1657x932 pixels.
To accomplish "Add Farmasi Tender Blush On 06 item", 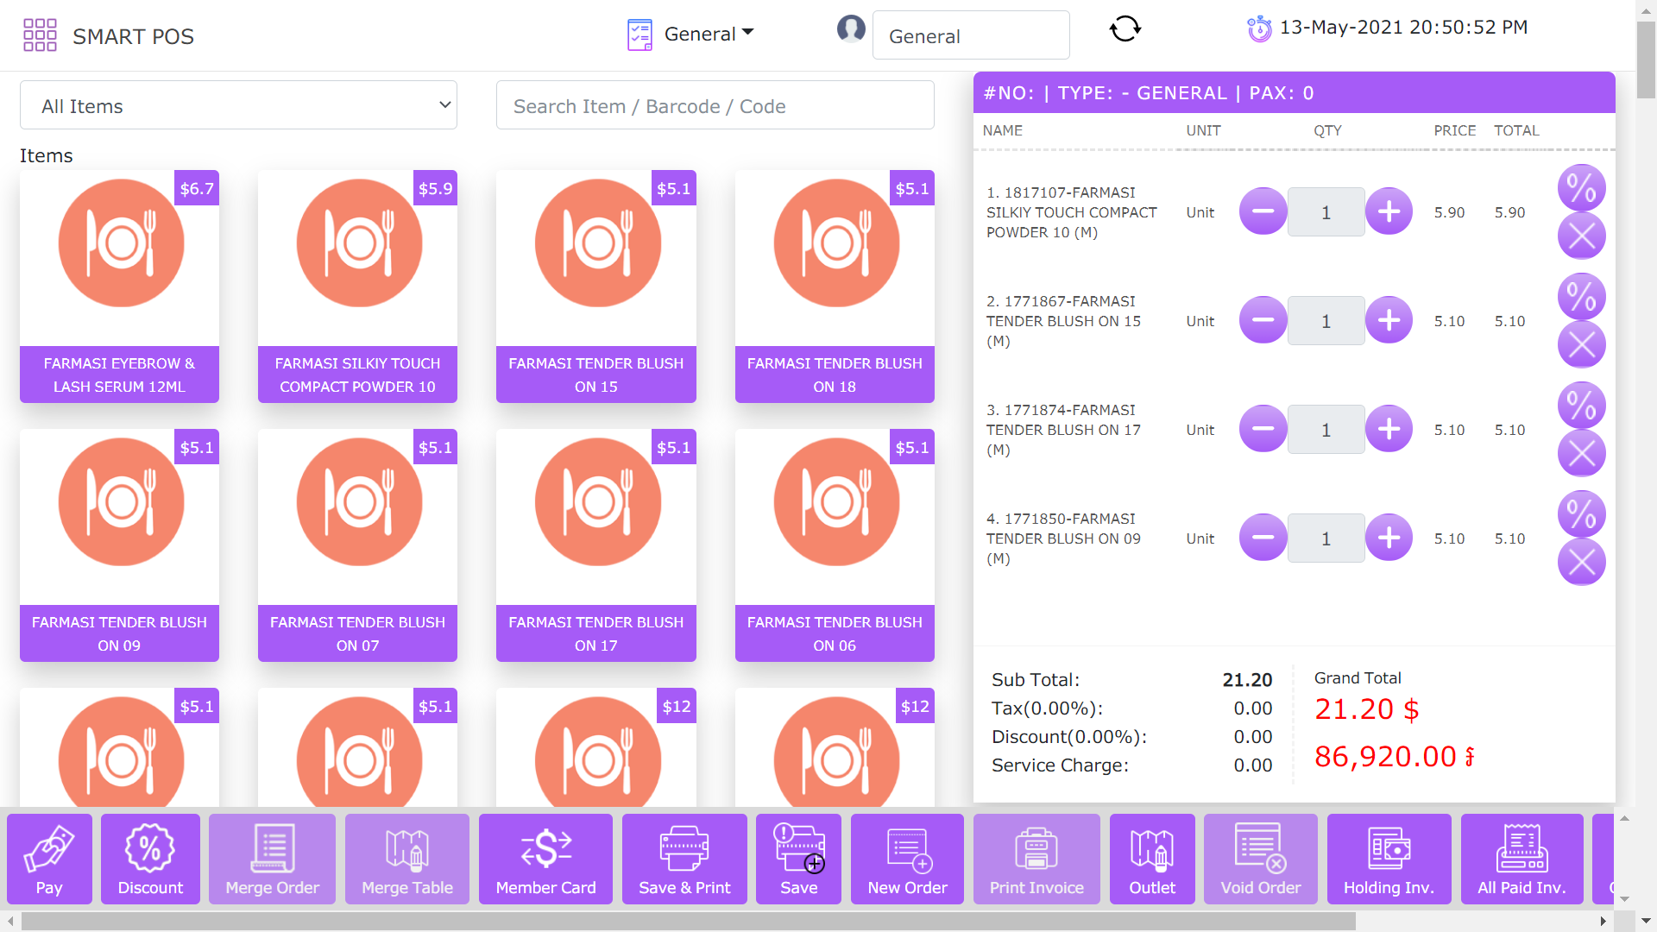I will 835,545.
